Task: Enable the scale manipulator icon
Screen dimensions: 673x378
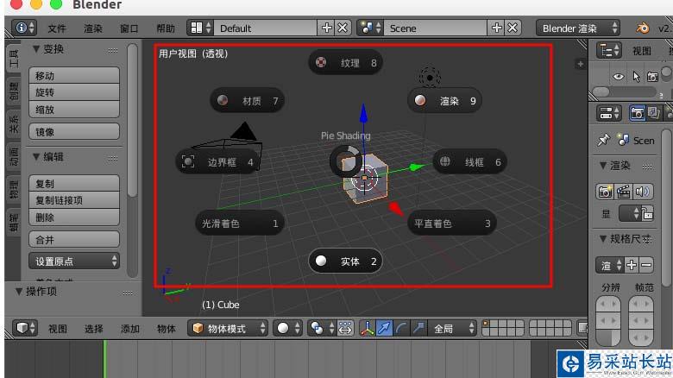Action: click(x=418, y=328)
